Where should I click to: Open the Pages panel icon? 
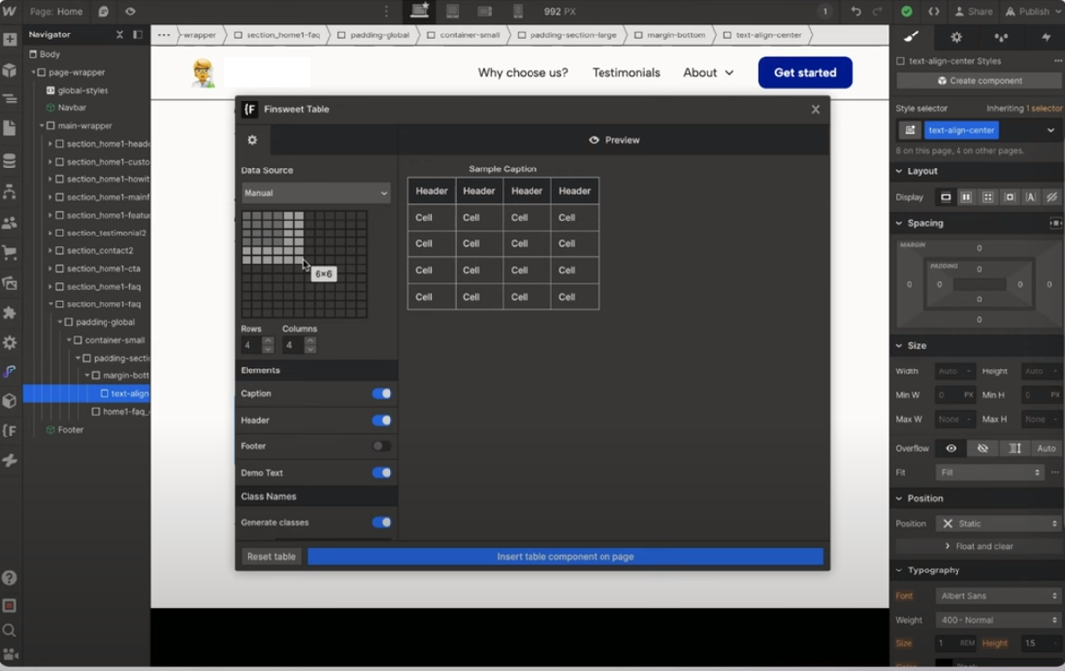click(10, 128)
